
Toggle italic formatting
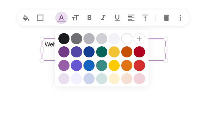(x=103, y=18)
